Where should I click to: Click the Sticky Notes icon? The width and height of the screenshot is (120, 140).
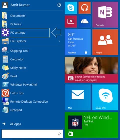click(x=5, y=67)
